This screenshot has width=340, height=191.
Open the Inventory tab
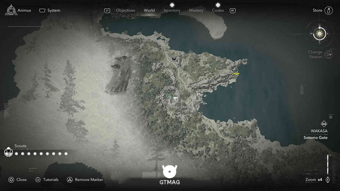[172, 11]
